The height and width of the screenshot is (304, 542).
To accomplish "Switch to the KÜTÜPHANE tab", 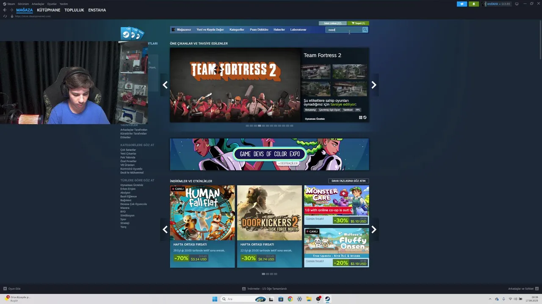I will click(x=49, y=10).
